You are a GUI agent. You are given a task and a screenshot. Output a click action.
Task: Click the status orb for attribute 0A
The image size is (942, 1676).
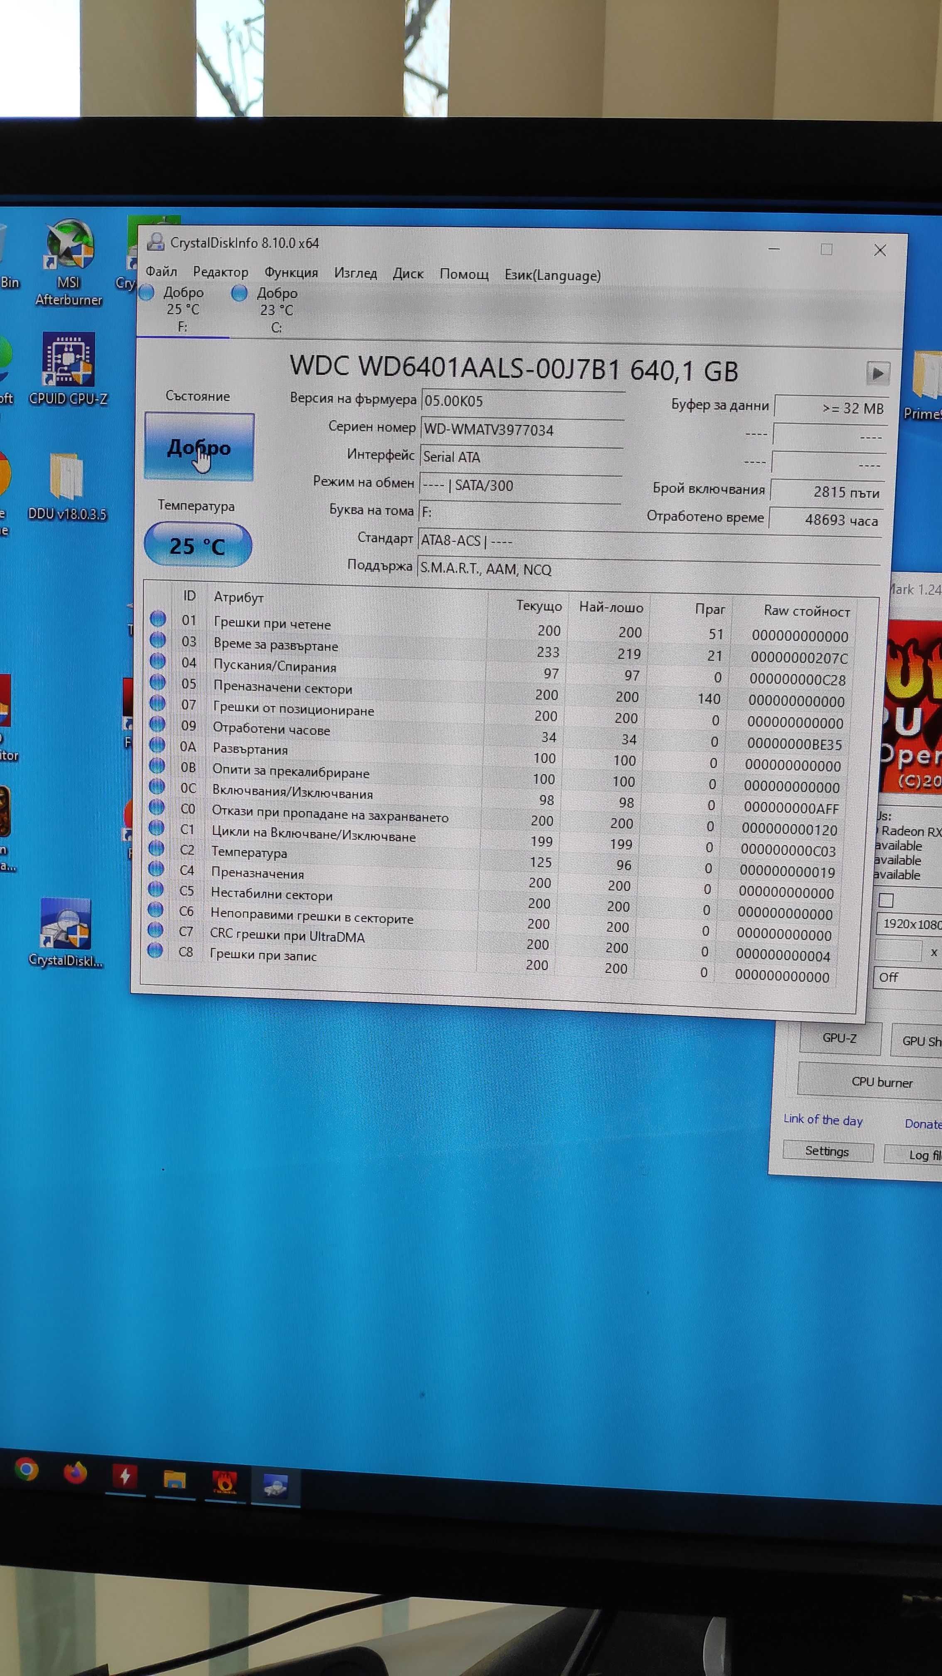click(x=157, y=744)
